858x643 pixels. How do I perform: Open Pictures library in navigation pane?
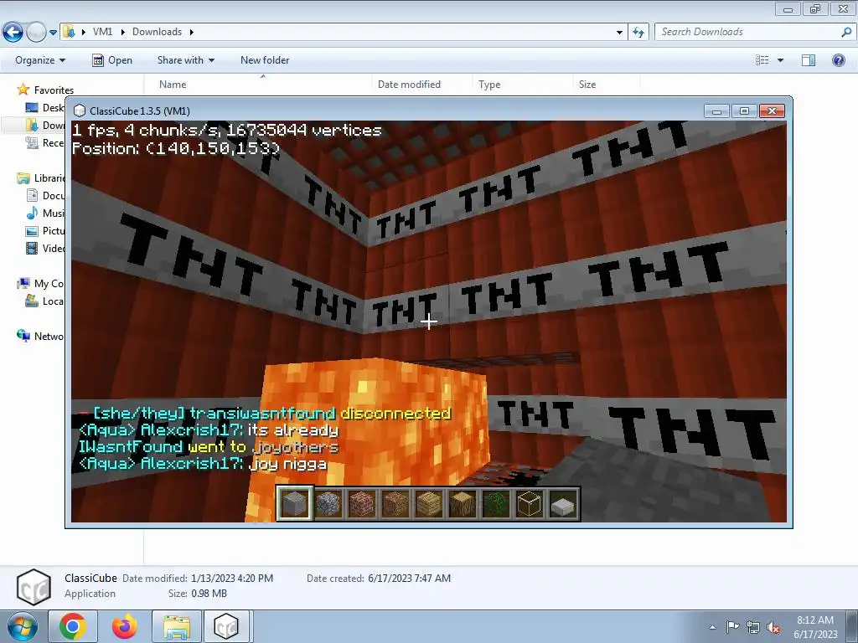45,231
